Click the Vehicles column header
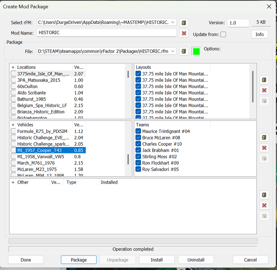 (x=44, y=125)
